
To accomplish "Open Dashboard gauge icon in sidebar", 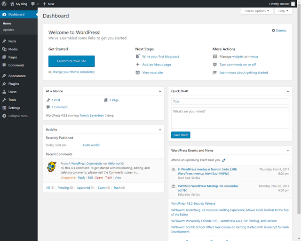I will [x=4, y=15].
